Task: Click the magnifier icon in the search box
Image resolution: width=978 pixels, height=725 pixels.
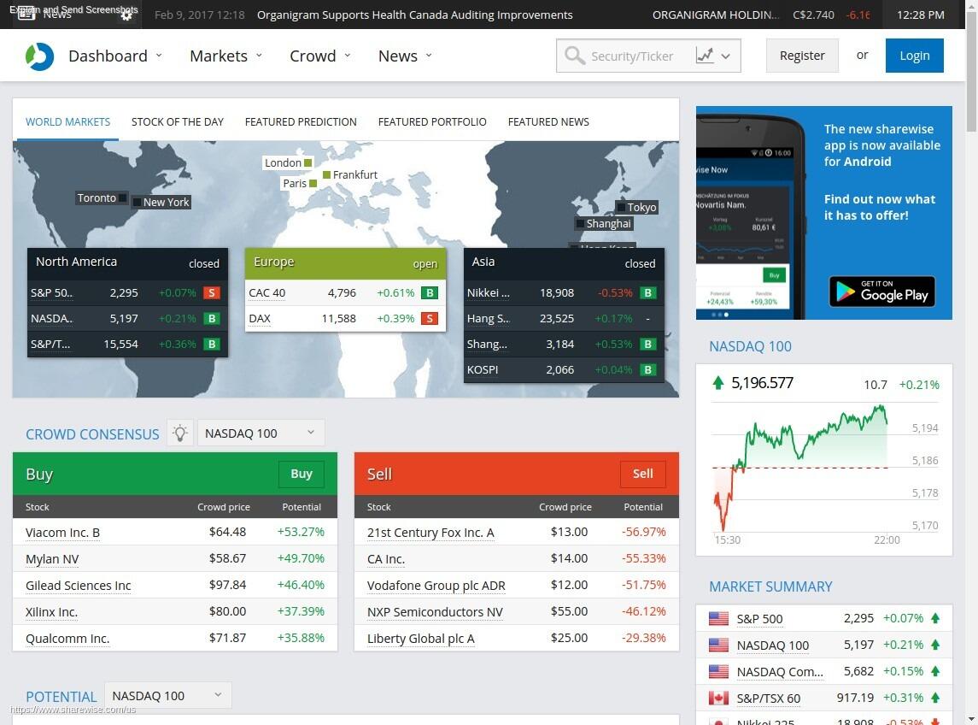Action: click(574, 56)
